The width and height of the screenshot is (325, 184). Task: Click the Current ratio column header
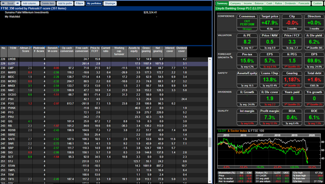(106, 51)
